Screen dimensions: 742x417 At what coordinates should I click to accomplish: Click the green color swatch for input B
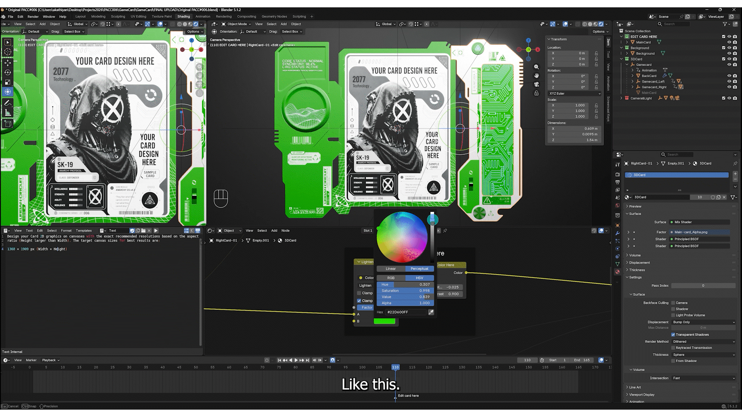pos(384,321)
